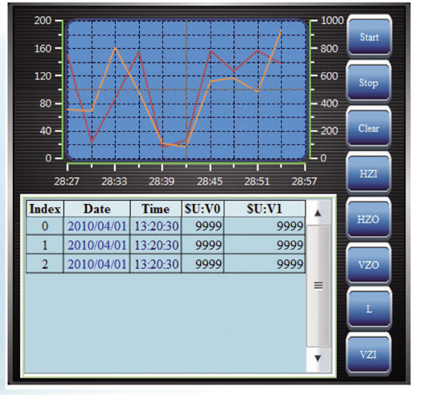Clear the trend graph data

coord(369,128)
